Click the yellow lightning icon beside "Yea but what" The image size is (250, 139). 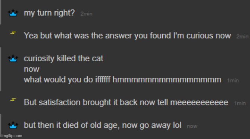13,33
